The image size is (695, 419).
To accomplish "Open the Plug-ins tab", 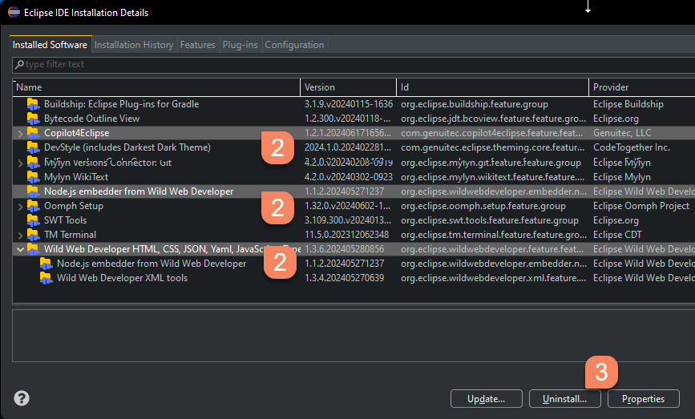I will click(x=240, y=45).
